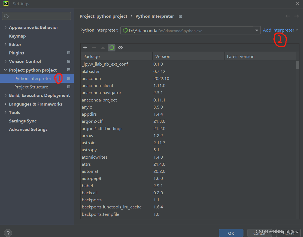Click the package list vertical scrollbar
This screenshot has height=237, width=303.
pos(297,65)
